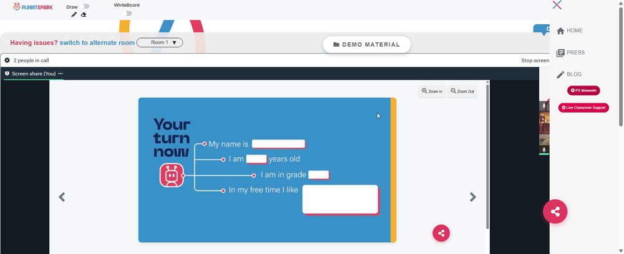Close the side menu with X
Screen dimensions: 624x254
coord(557,5)
